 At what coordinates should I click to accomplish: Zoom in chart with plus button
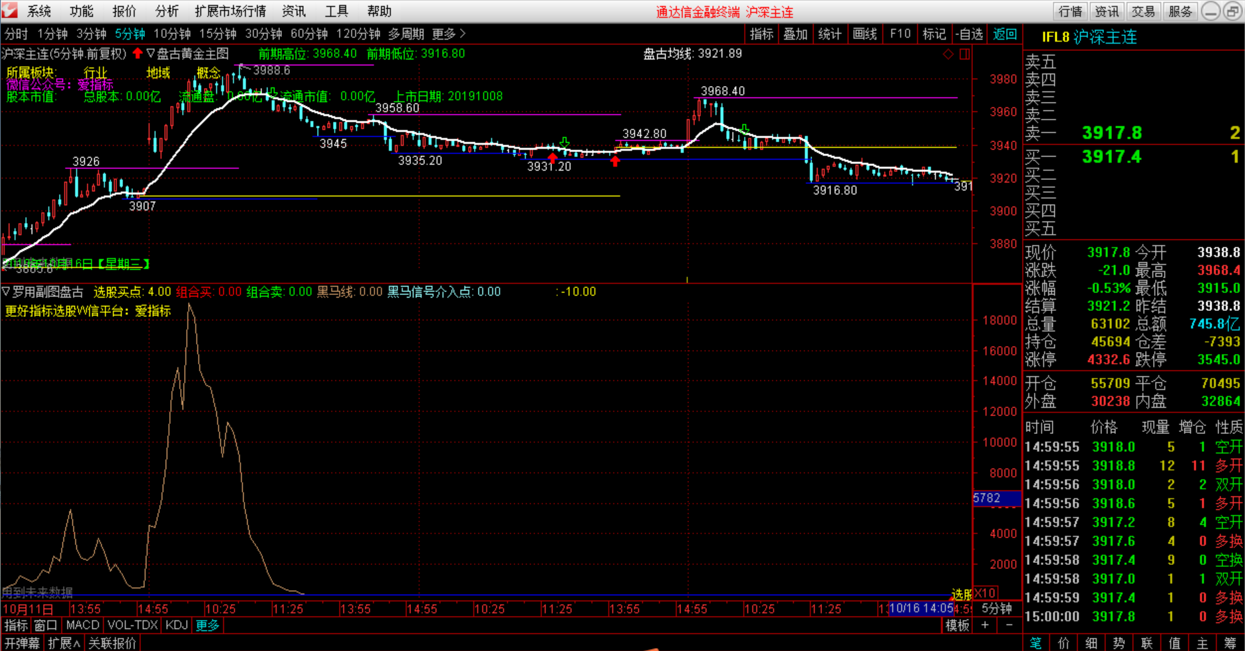[985, 625]
